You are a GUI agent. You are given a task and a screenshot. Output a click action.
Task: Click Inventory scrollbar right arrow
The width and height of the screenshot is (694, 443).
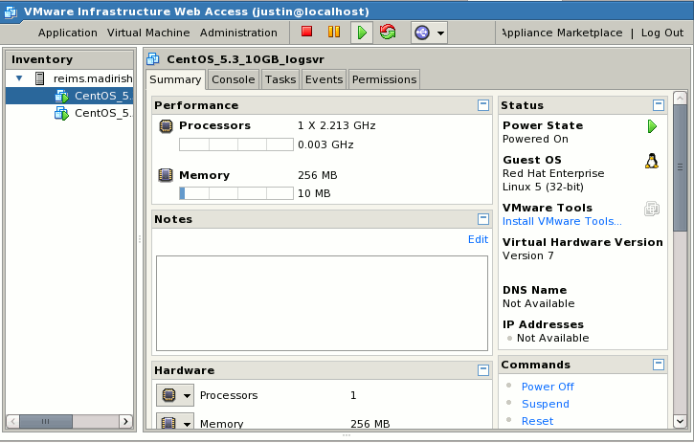(125, 421)
